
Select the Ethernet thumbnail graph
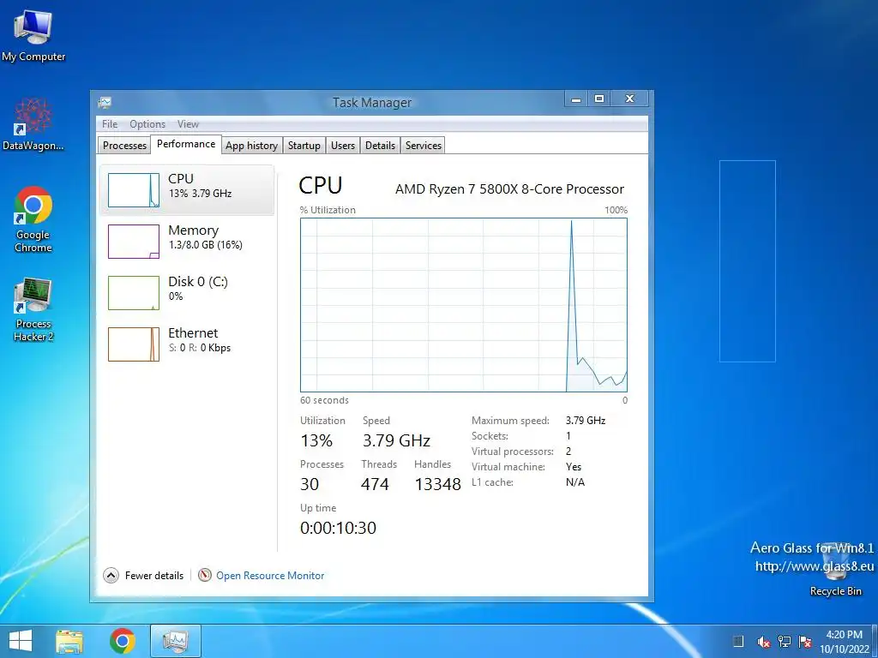click(x=133, y=344)
